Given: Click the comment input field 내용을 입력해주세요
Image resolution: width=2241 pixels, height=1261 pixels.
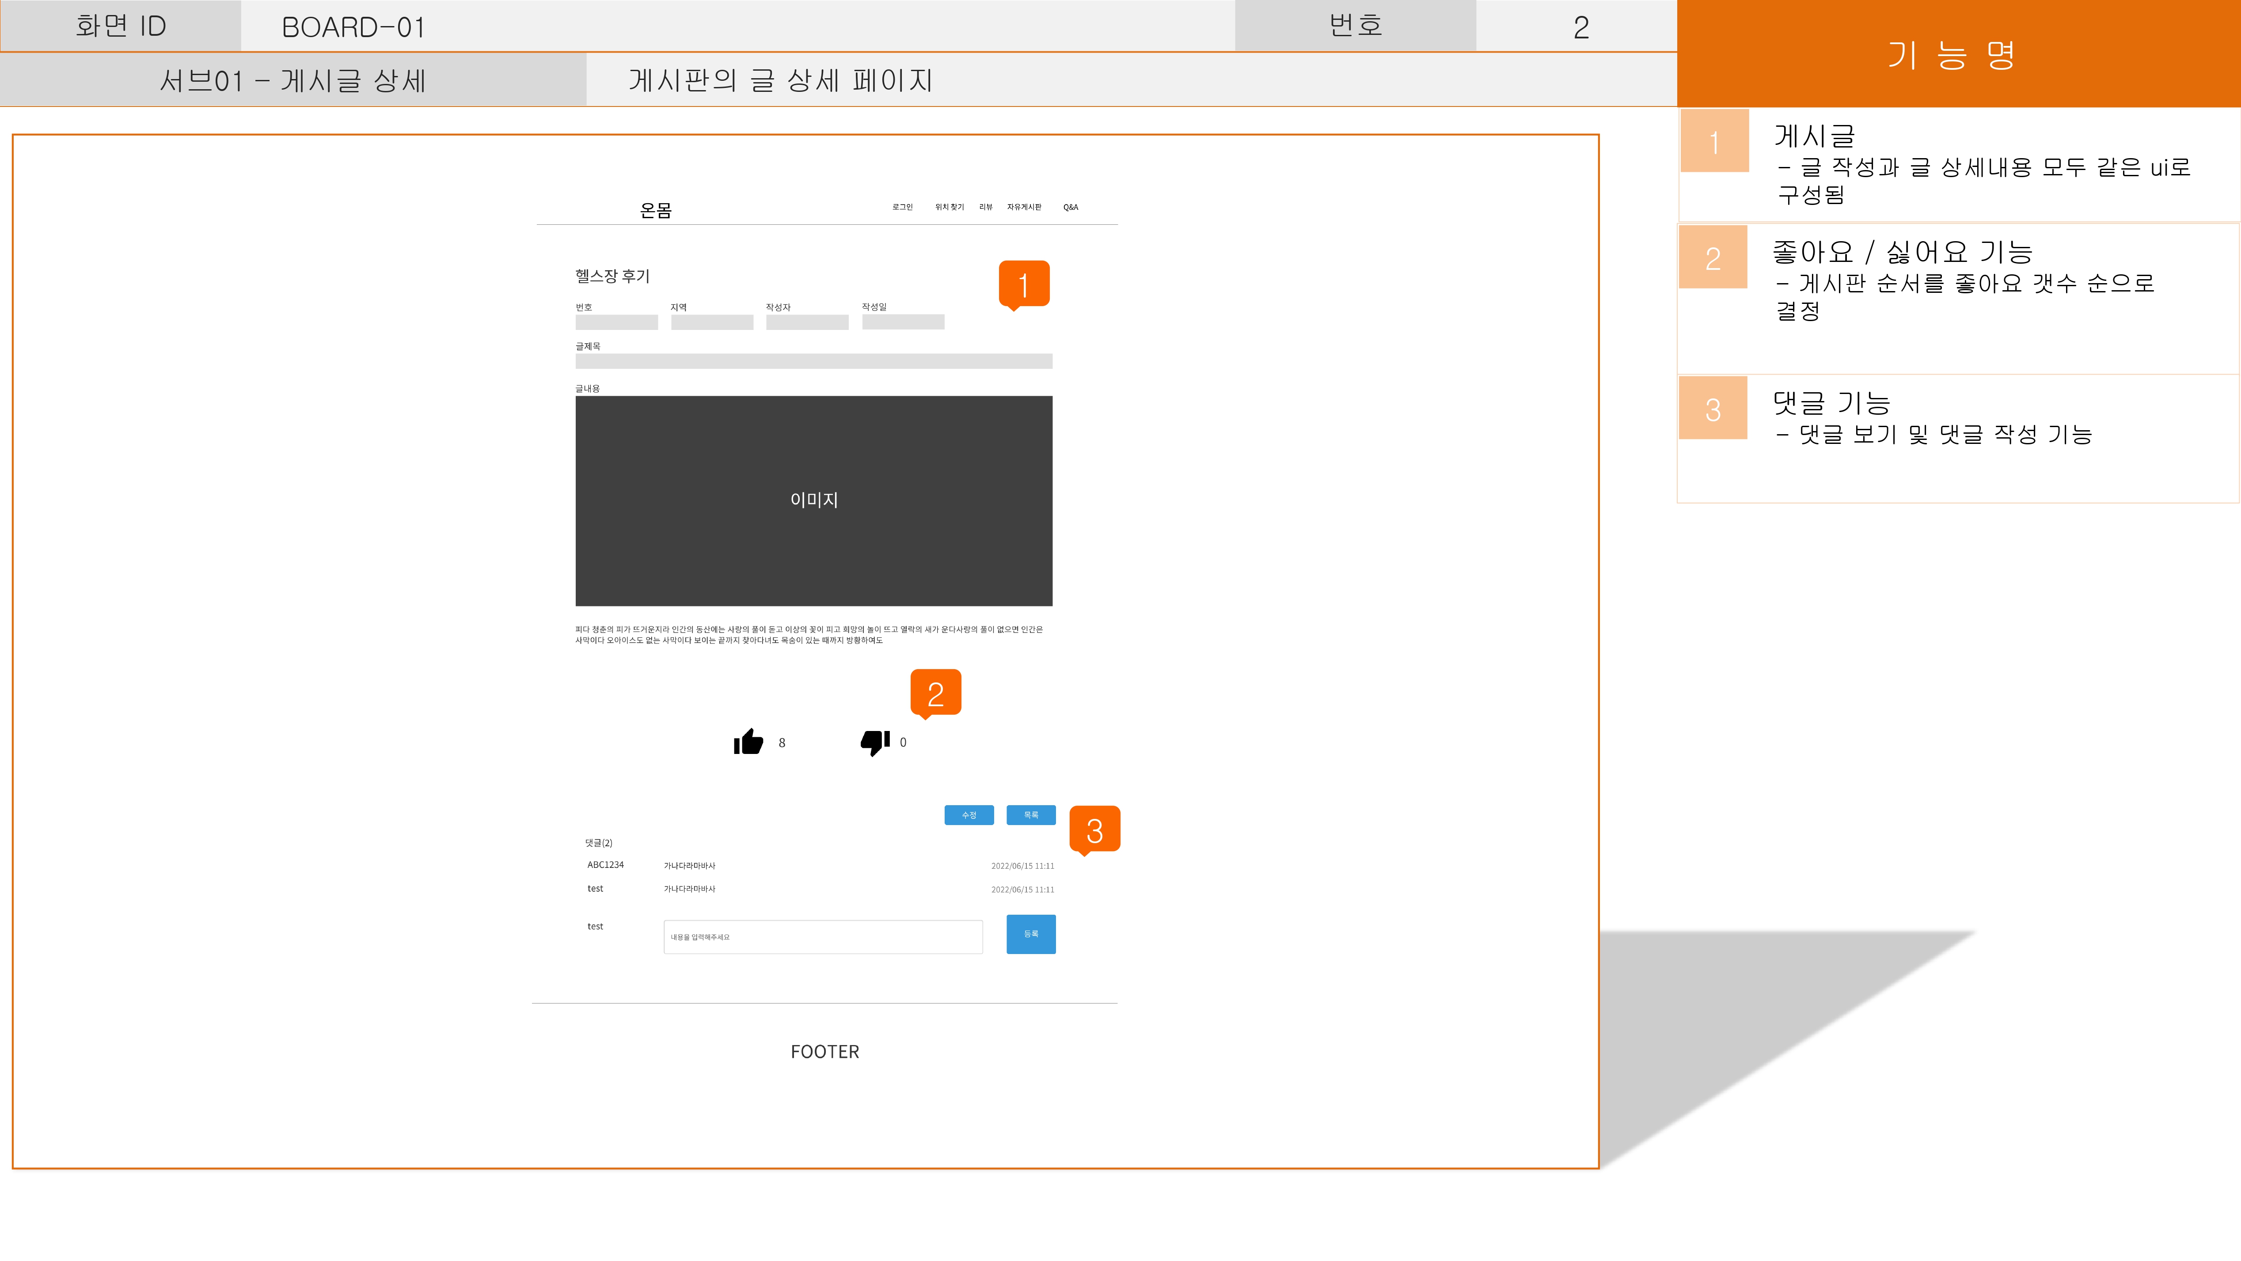Looking at the screenshot, I should (x=823, y=937).
